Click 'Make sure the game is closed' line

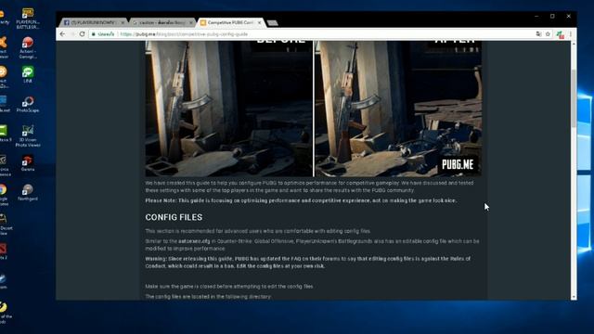[229, 287]
